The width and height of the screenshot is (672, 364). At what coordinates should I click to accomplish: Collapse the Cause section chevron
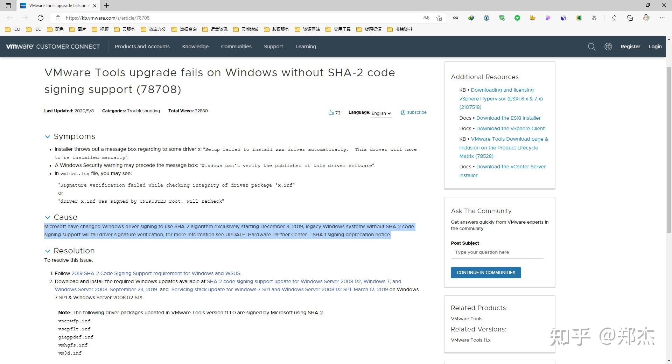pos(48,217)
